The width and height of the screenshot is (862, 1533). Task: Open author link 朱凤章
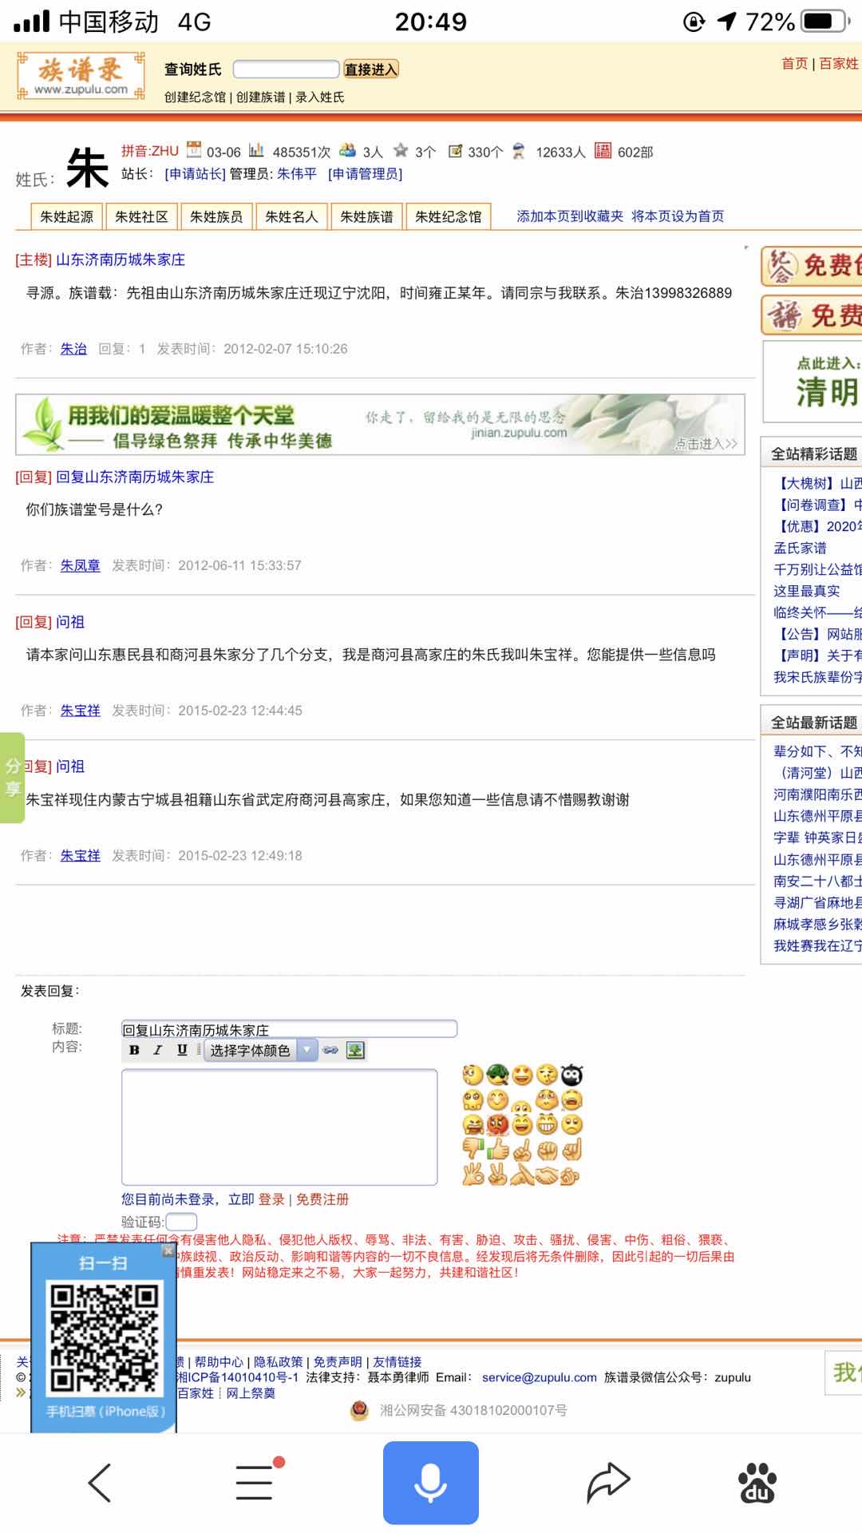[x=81, y=565]
